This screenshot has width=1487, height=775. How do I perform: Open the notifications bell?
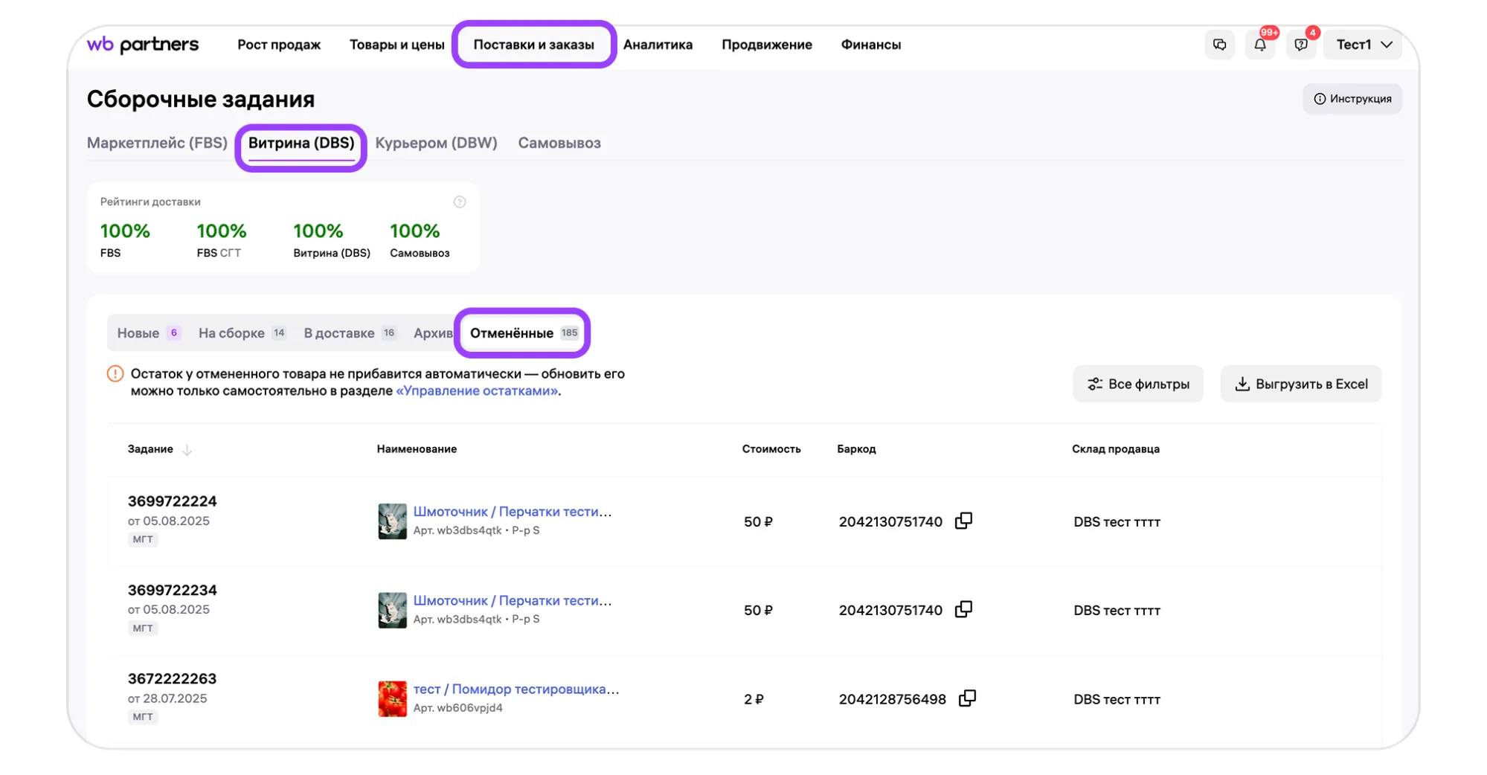tap(1260, 45)
